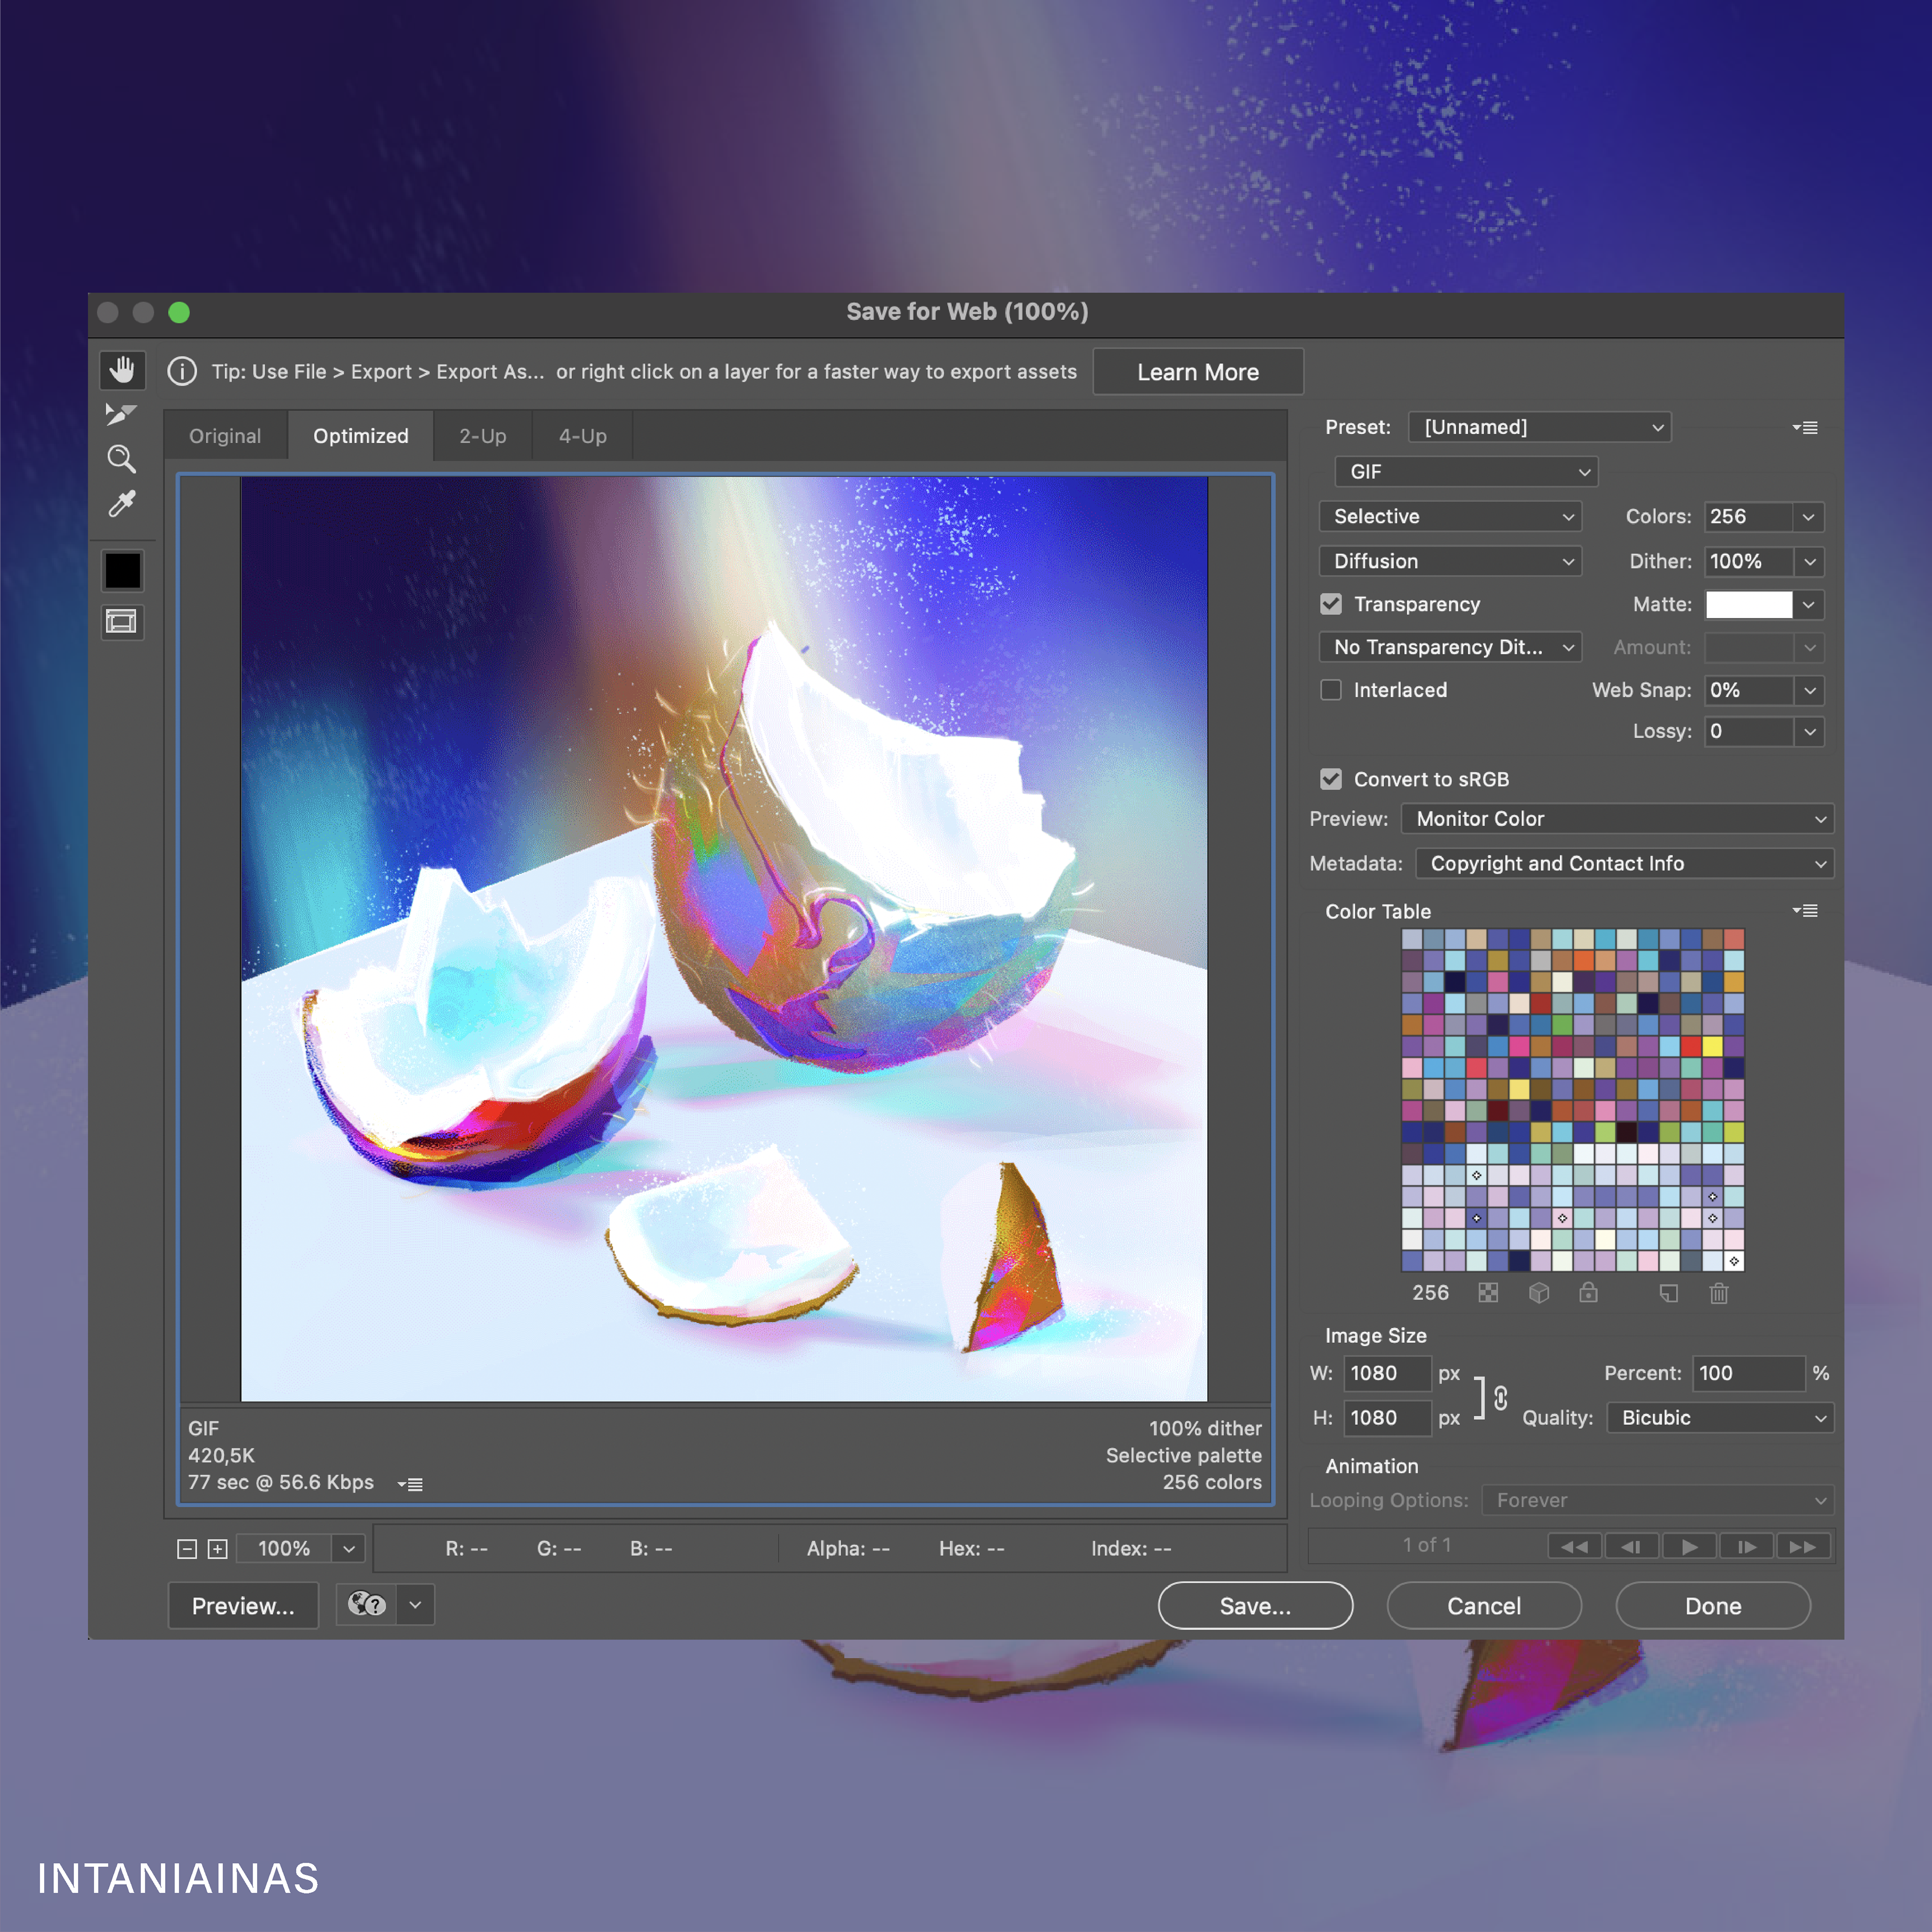The height and width of the screenshot is (1932, 1932).
Task: Switch to the Original tab
Action: pos(225,436)
